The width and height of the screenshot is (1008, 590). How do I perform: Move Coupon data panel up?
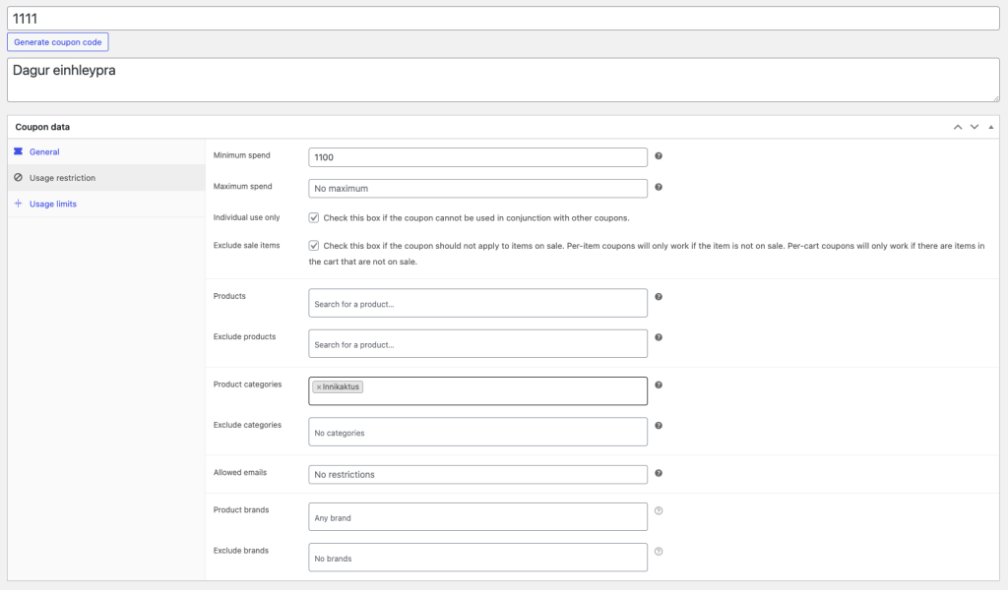[x=957, y=127]
